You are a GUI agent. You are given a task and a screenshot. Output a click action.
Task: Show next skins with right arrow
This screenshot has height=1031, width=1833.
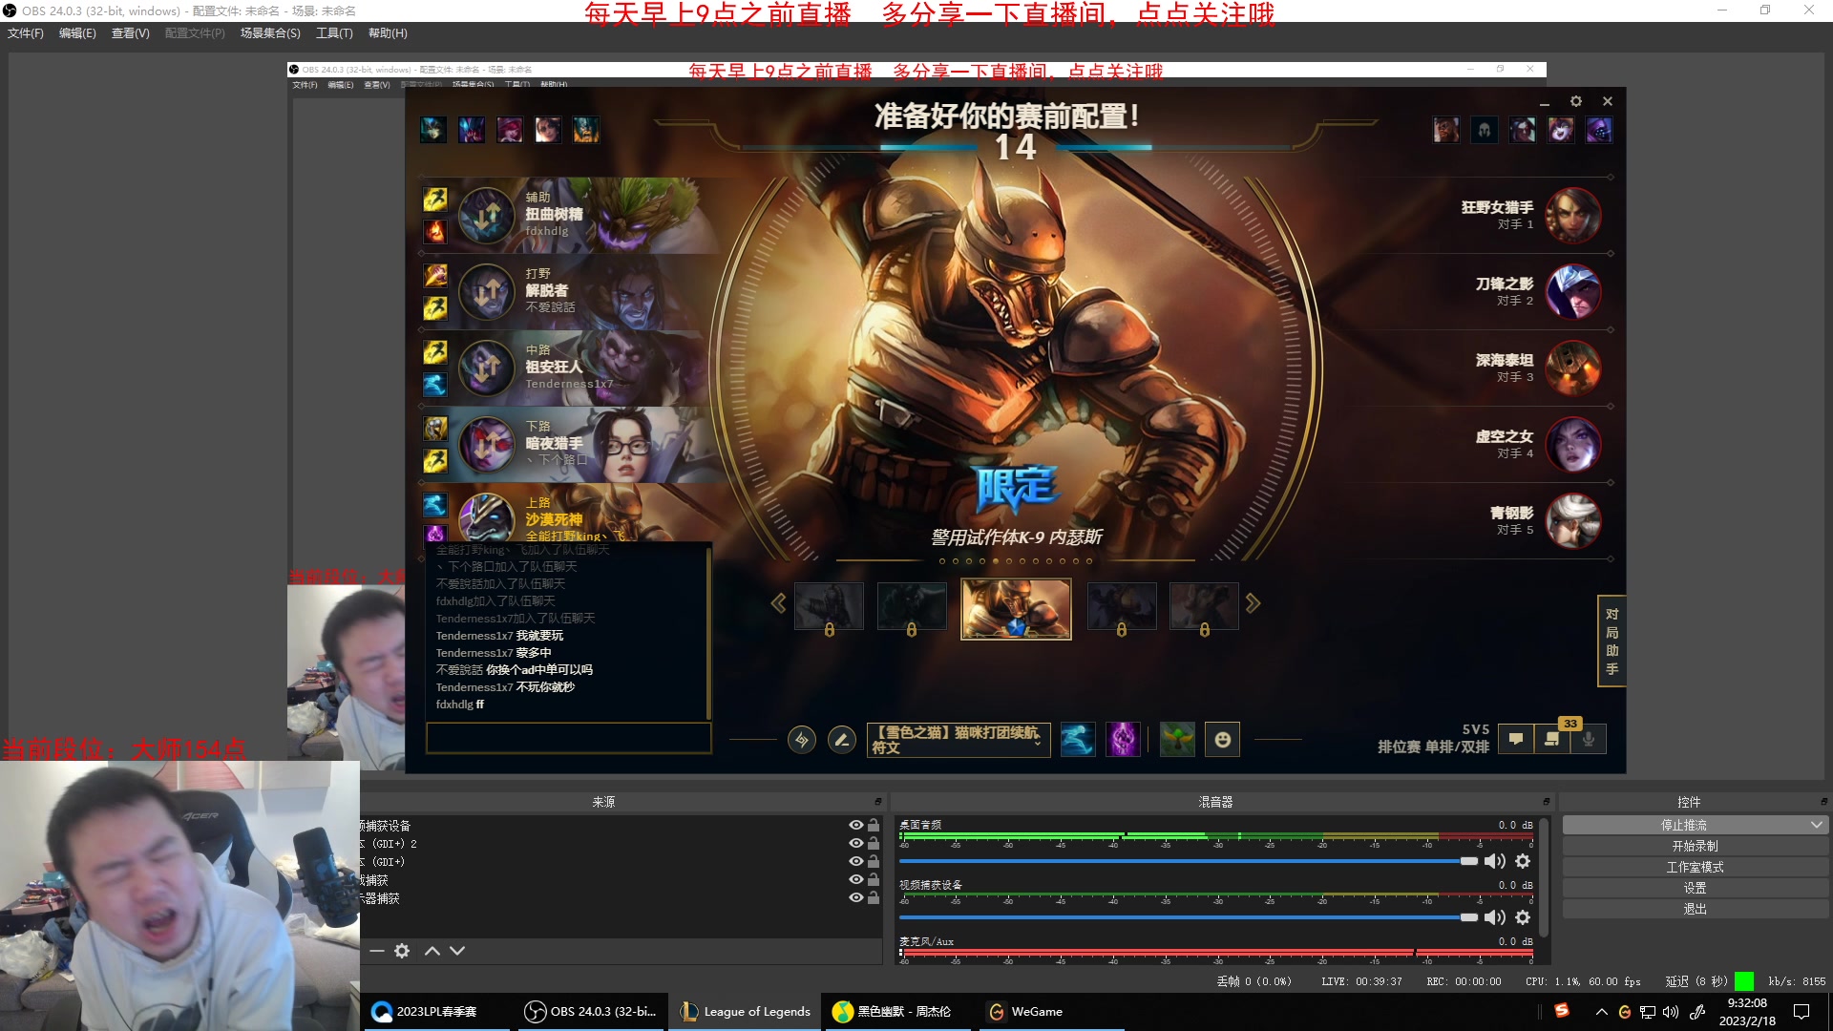pos(1253,603)
